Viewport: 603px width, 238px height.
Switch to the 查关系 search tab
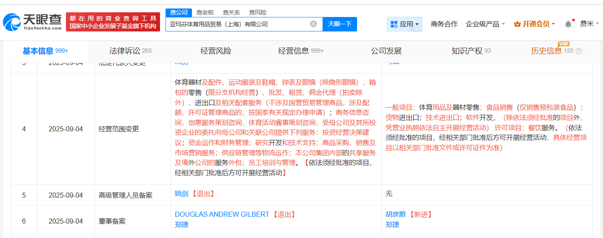click(231, 12)
